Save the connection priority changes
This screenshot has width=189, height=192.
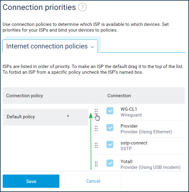coord(31,181)
